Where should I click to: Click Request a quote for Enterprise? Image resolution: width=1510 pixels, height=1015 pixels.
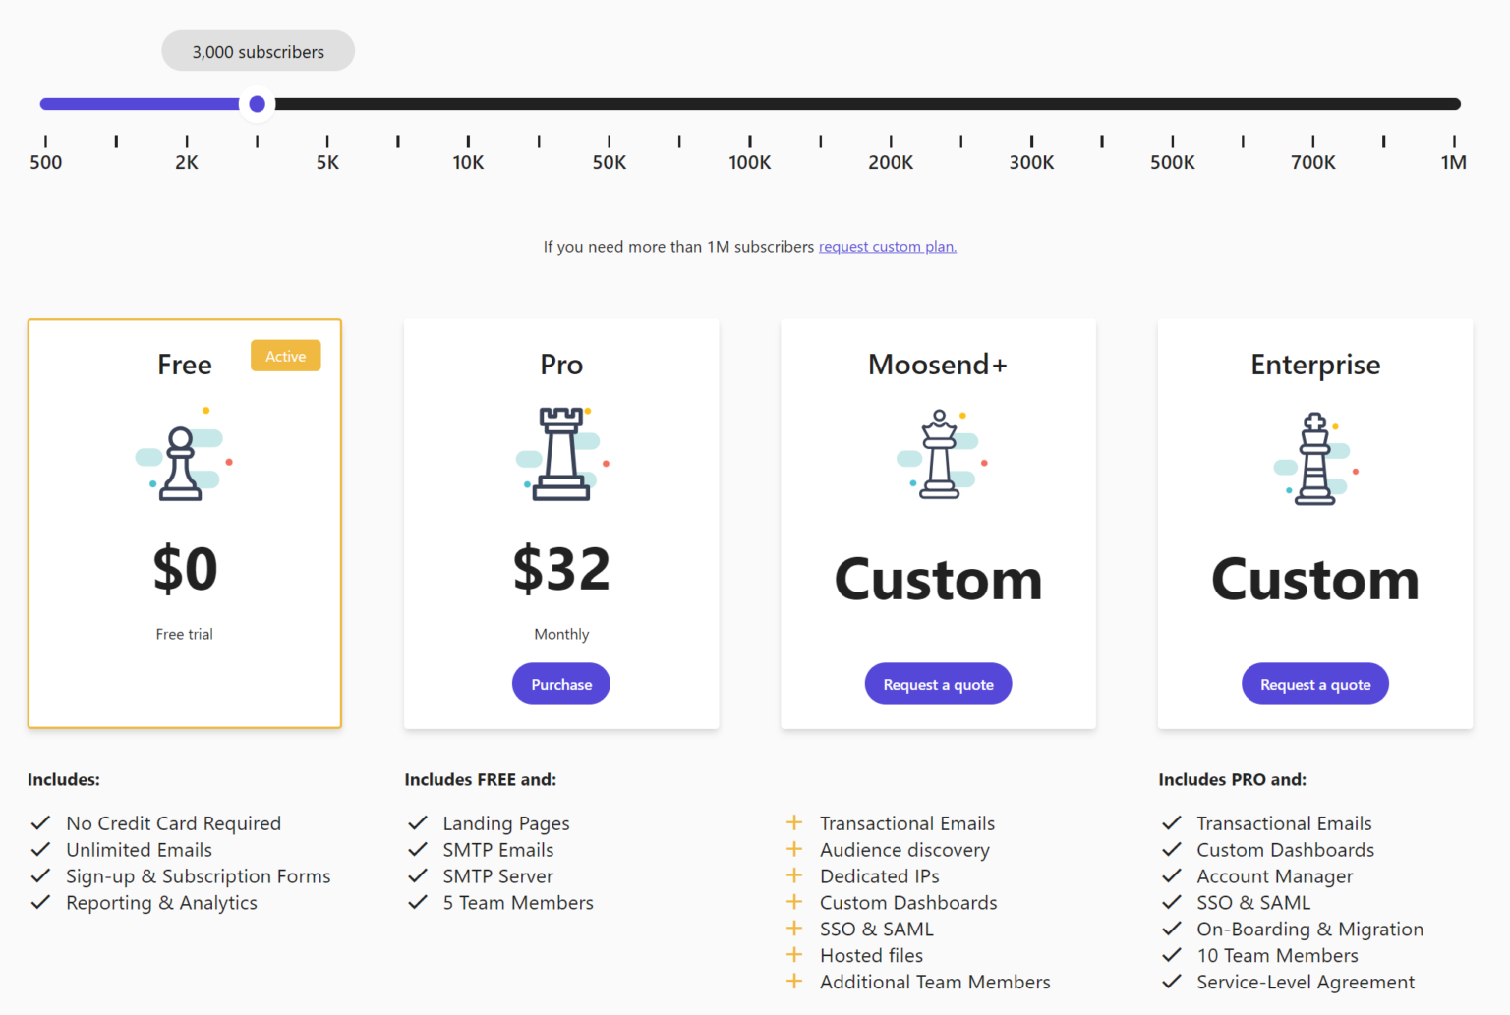point(1314,683)
